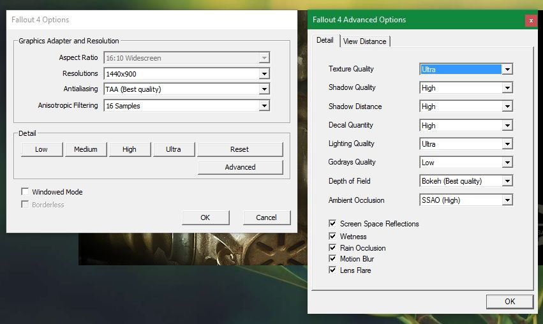Uncheck the Lens Flare checkbox
543x324 pixels.
332,270
